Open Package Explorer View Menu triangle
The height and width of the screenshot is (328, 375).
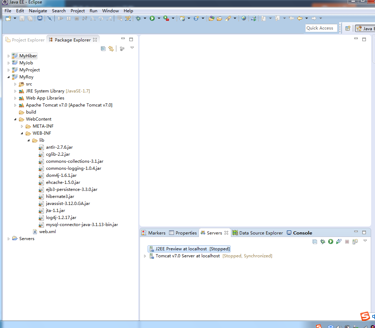click(132, 48)
